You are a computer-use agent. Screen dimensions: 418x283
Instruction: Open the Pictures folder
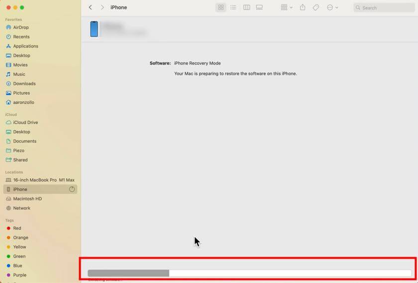click(40, 93)
